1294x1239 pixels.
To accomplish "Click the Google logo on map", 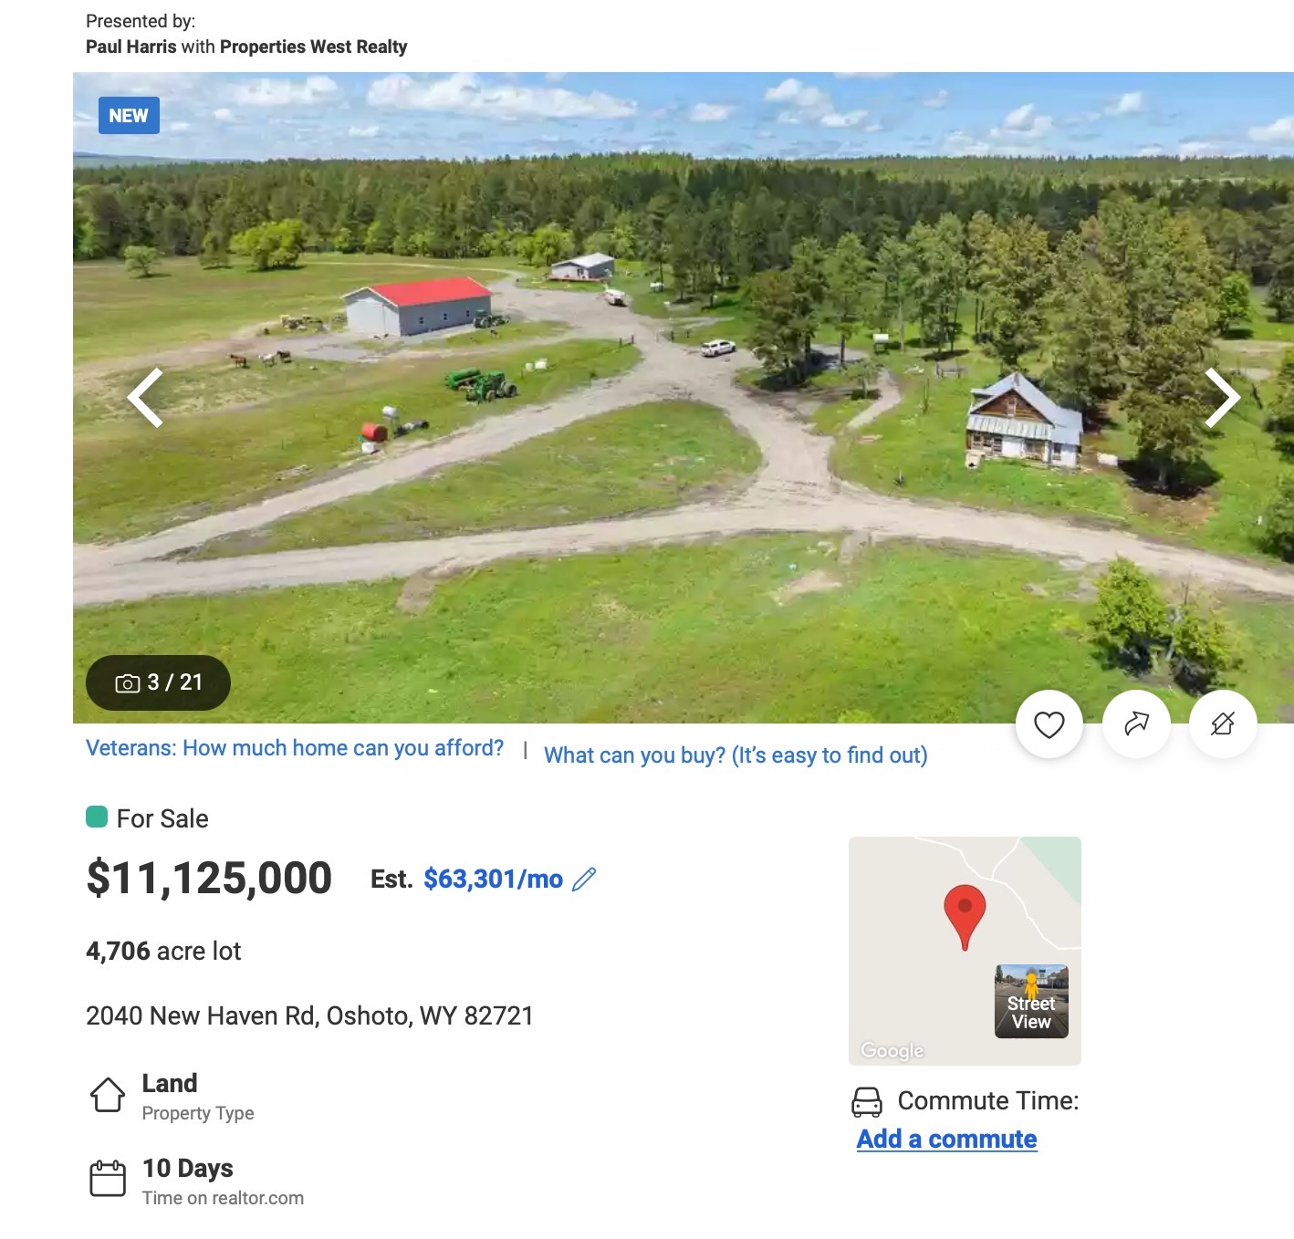I will 892,1050.
